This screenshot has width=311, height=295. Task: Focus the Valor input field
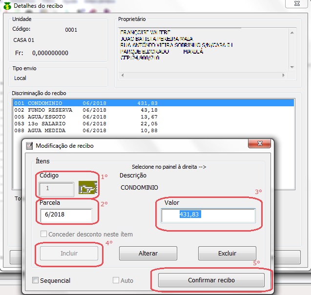point(208,216)
